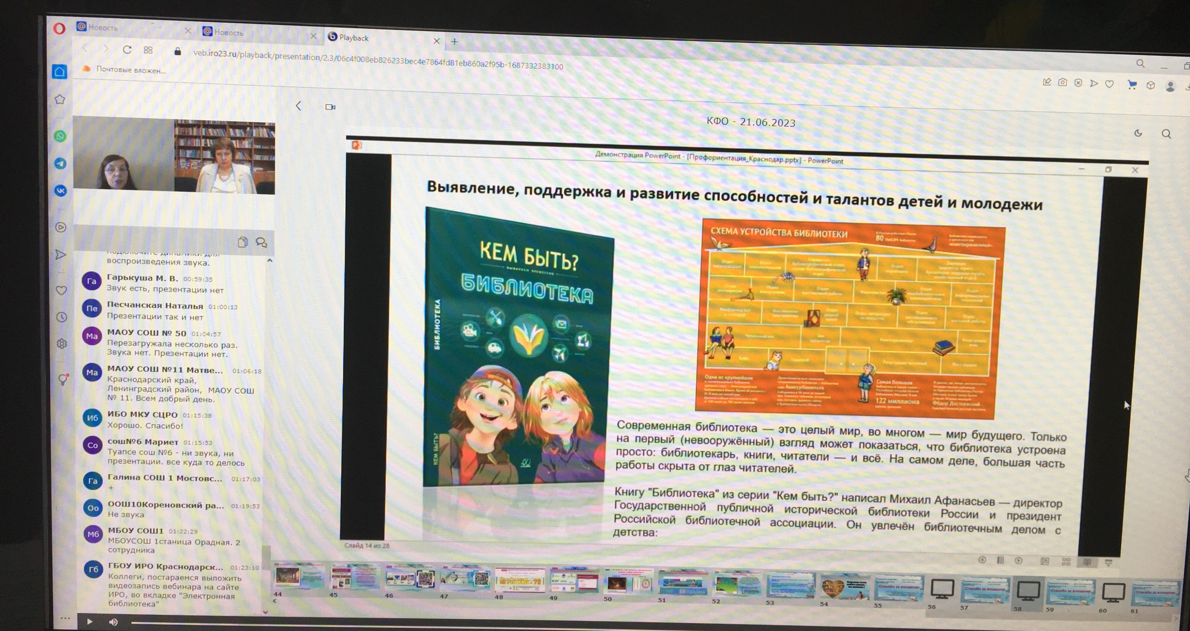Open the Opera main menu logo
This screenshot has width=1190, height=631.
[59, 29]
